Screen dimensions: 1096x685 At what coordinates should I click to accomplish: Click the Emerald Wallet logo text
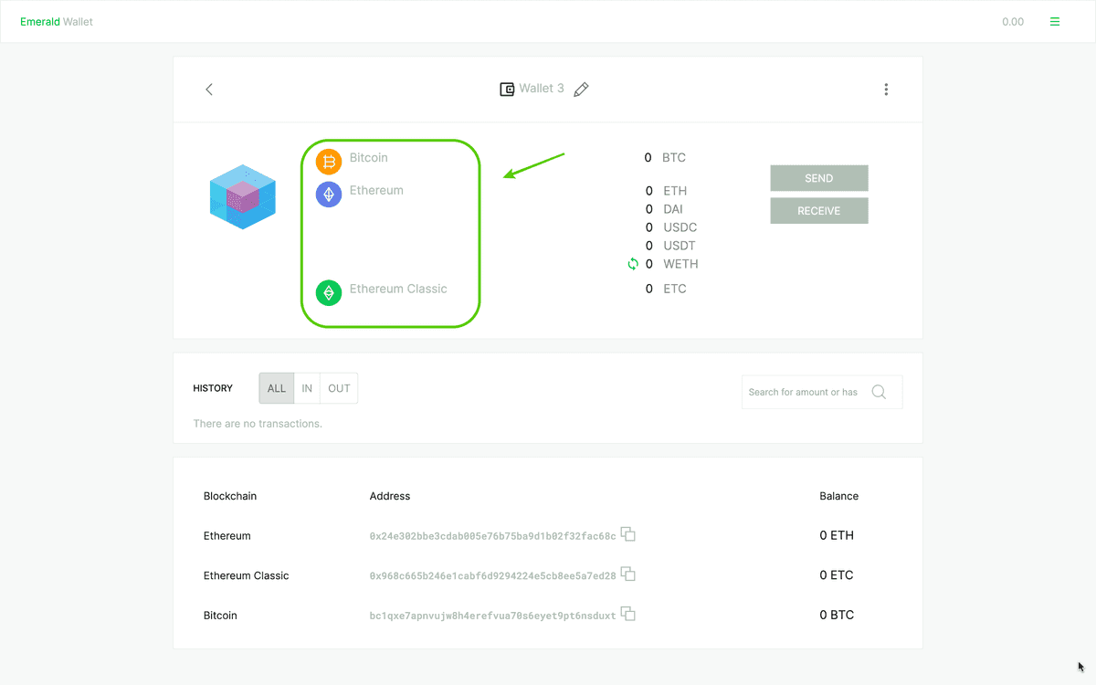click(x=57, y=22)
